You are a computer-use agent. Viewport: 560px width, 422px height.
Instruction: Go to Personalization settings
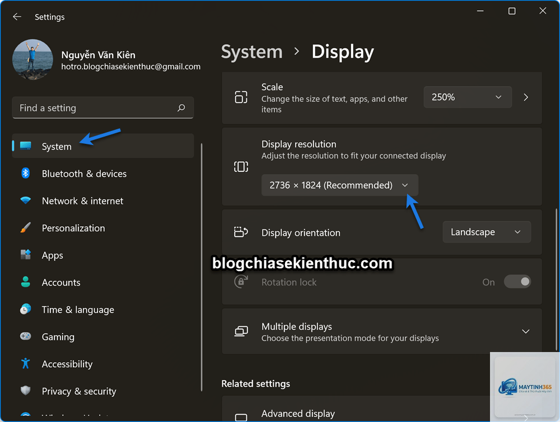pos(103,228)
